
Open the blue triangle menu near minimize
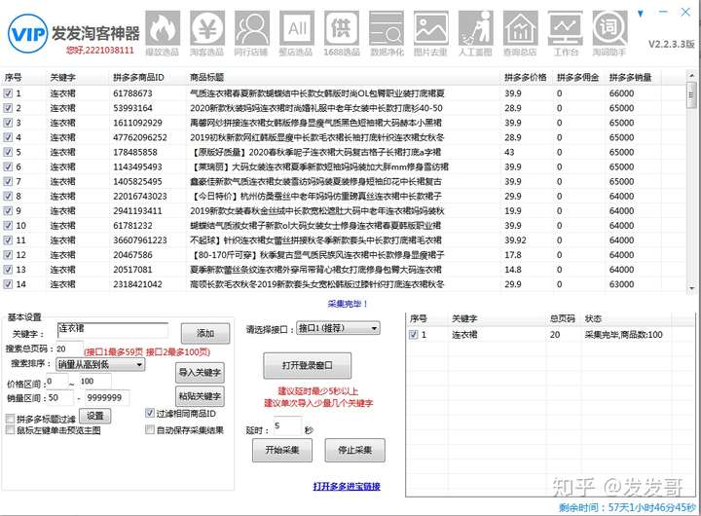pyautogui.click(x=641, y=14)
